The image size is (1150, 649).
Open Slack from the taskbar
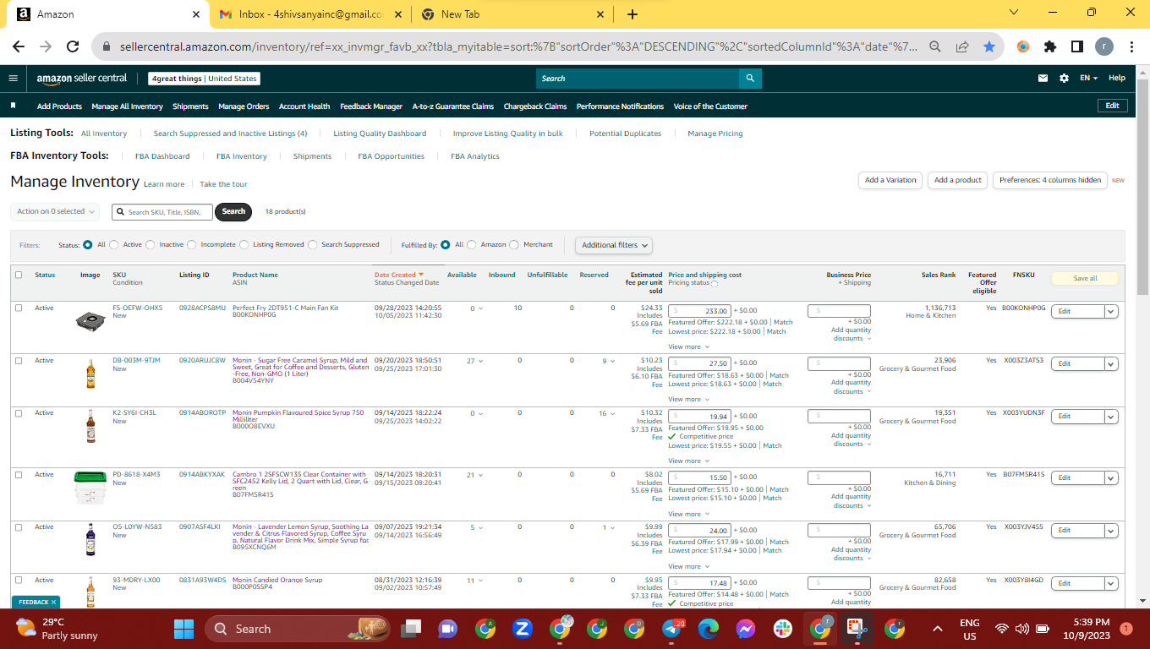tap(782, 629)
